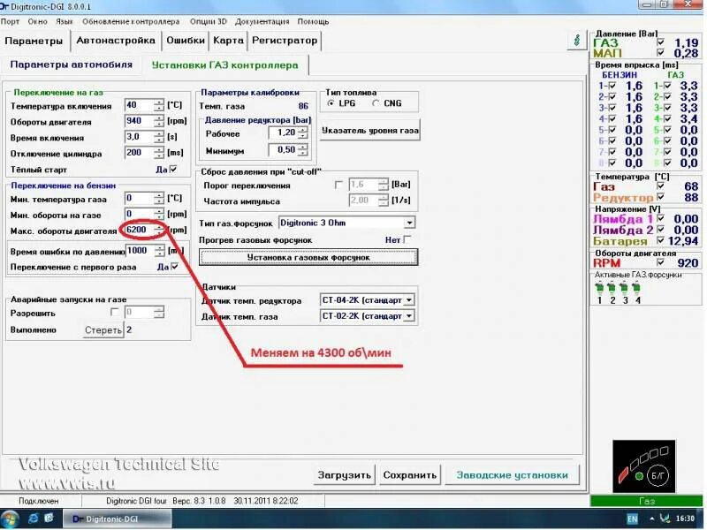Toggle Переключение с первого раза checkbox
This screenshot has height=530, width=707.
[174, 267]
